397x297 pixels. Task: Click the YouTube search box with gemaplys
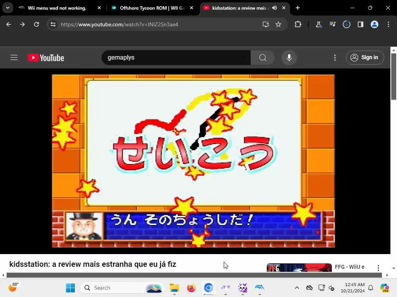(x=176, y=58)
